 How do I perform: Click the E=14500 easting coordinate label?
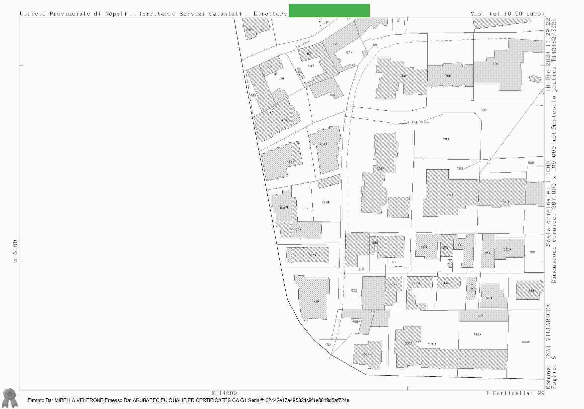(x=224, y=393)
